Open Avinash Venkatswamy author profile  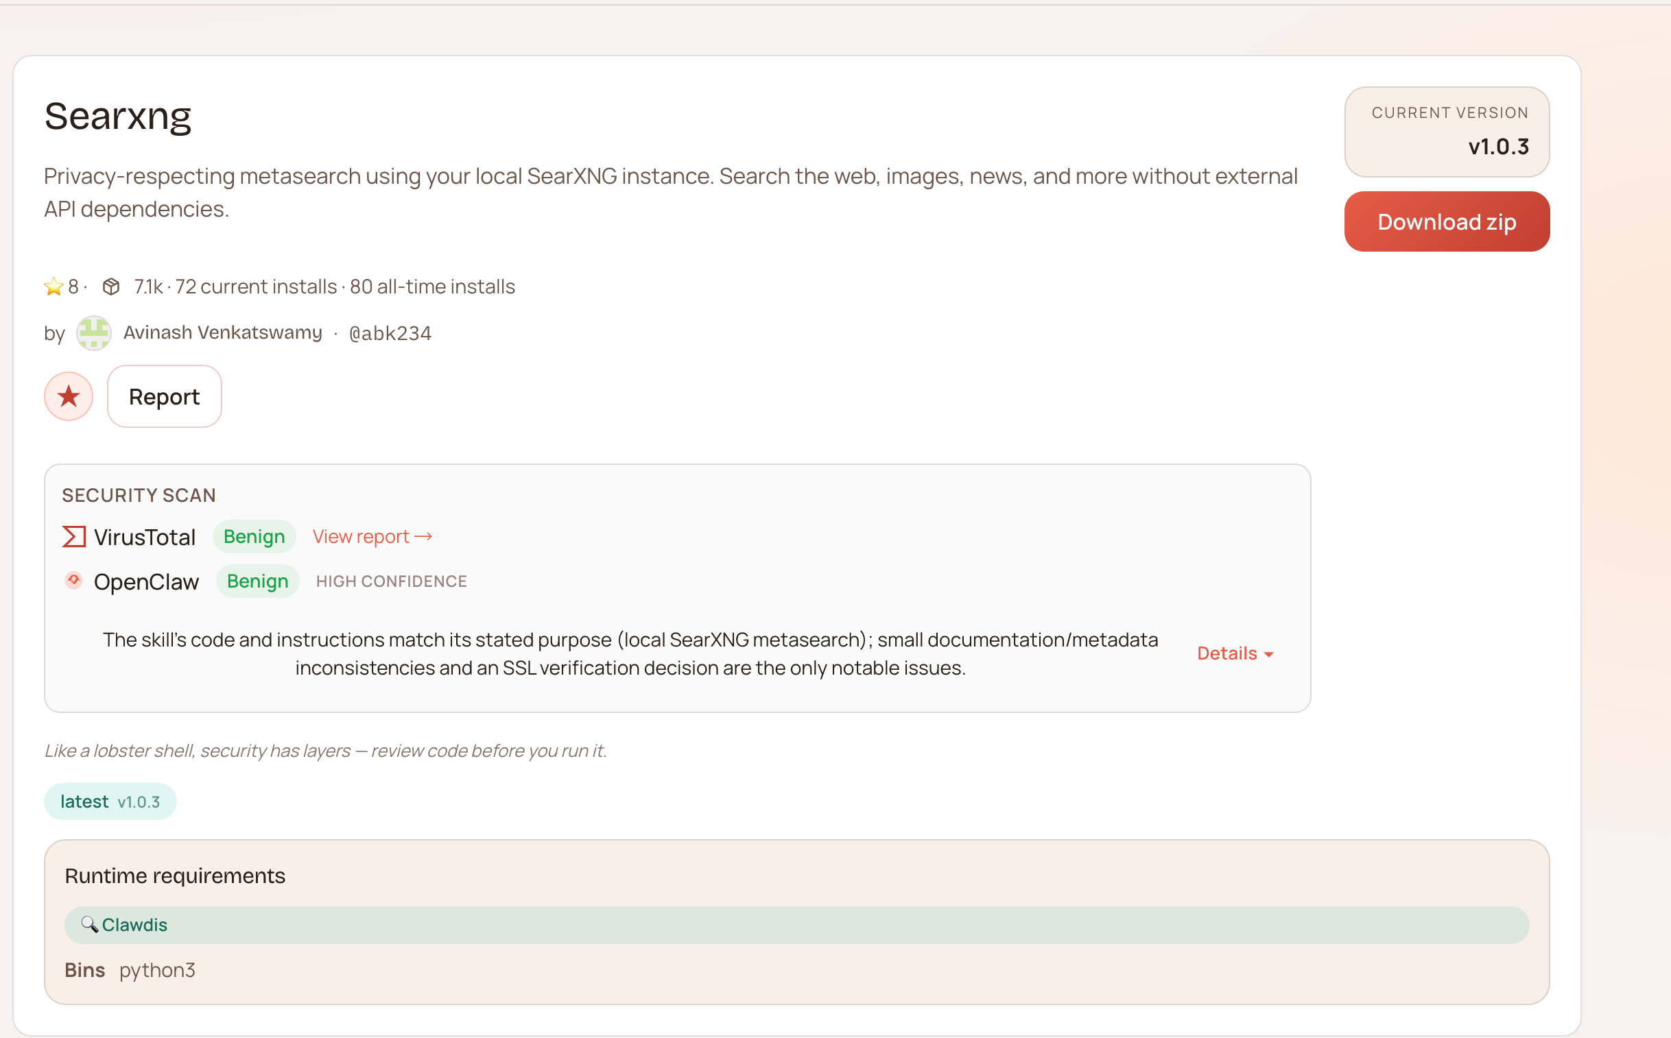(x=222, y=333)
